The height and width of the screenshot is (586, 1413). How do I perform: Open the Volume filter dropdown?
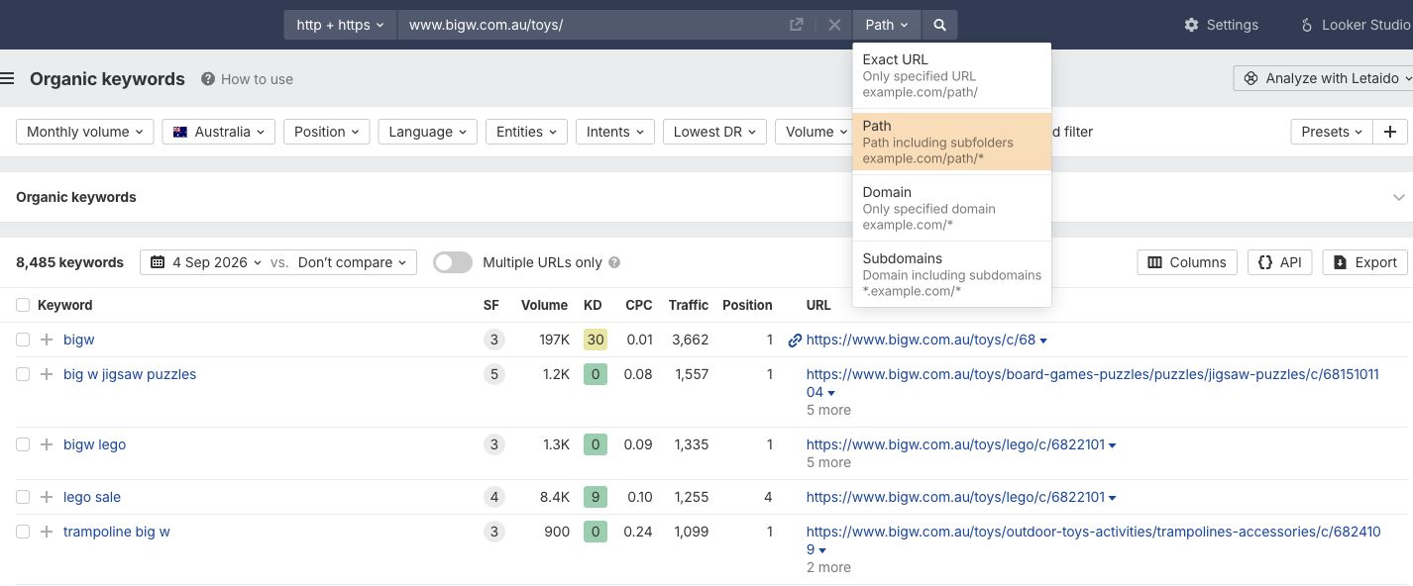point(813,132)
